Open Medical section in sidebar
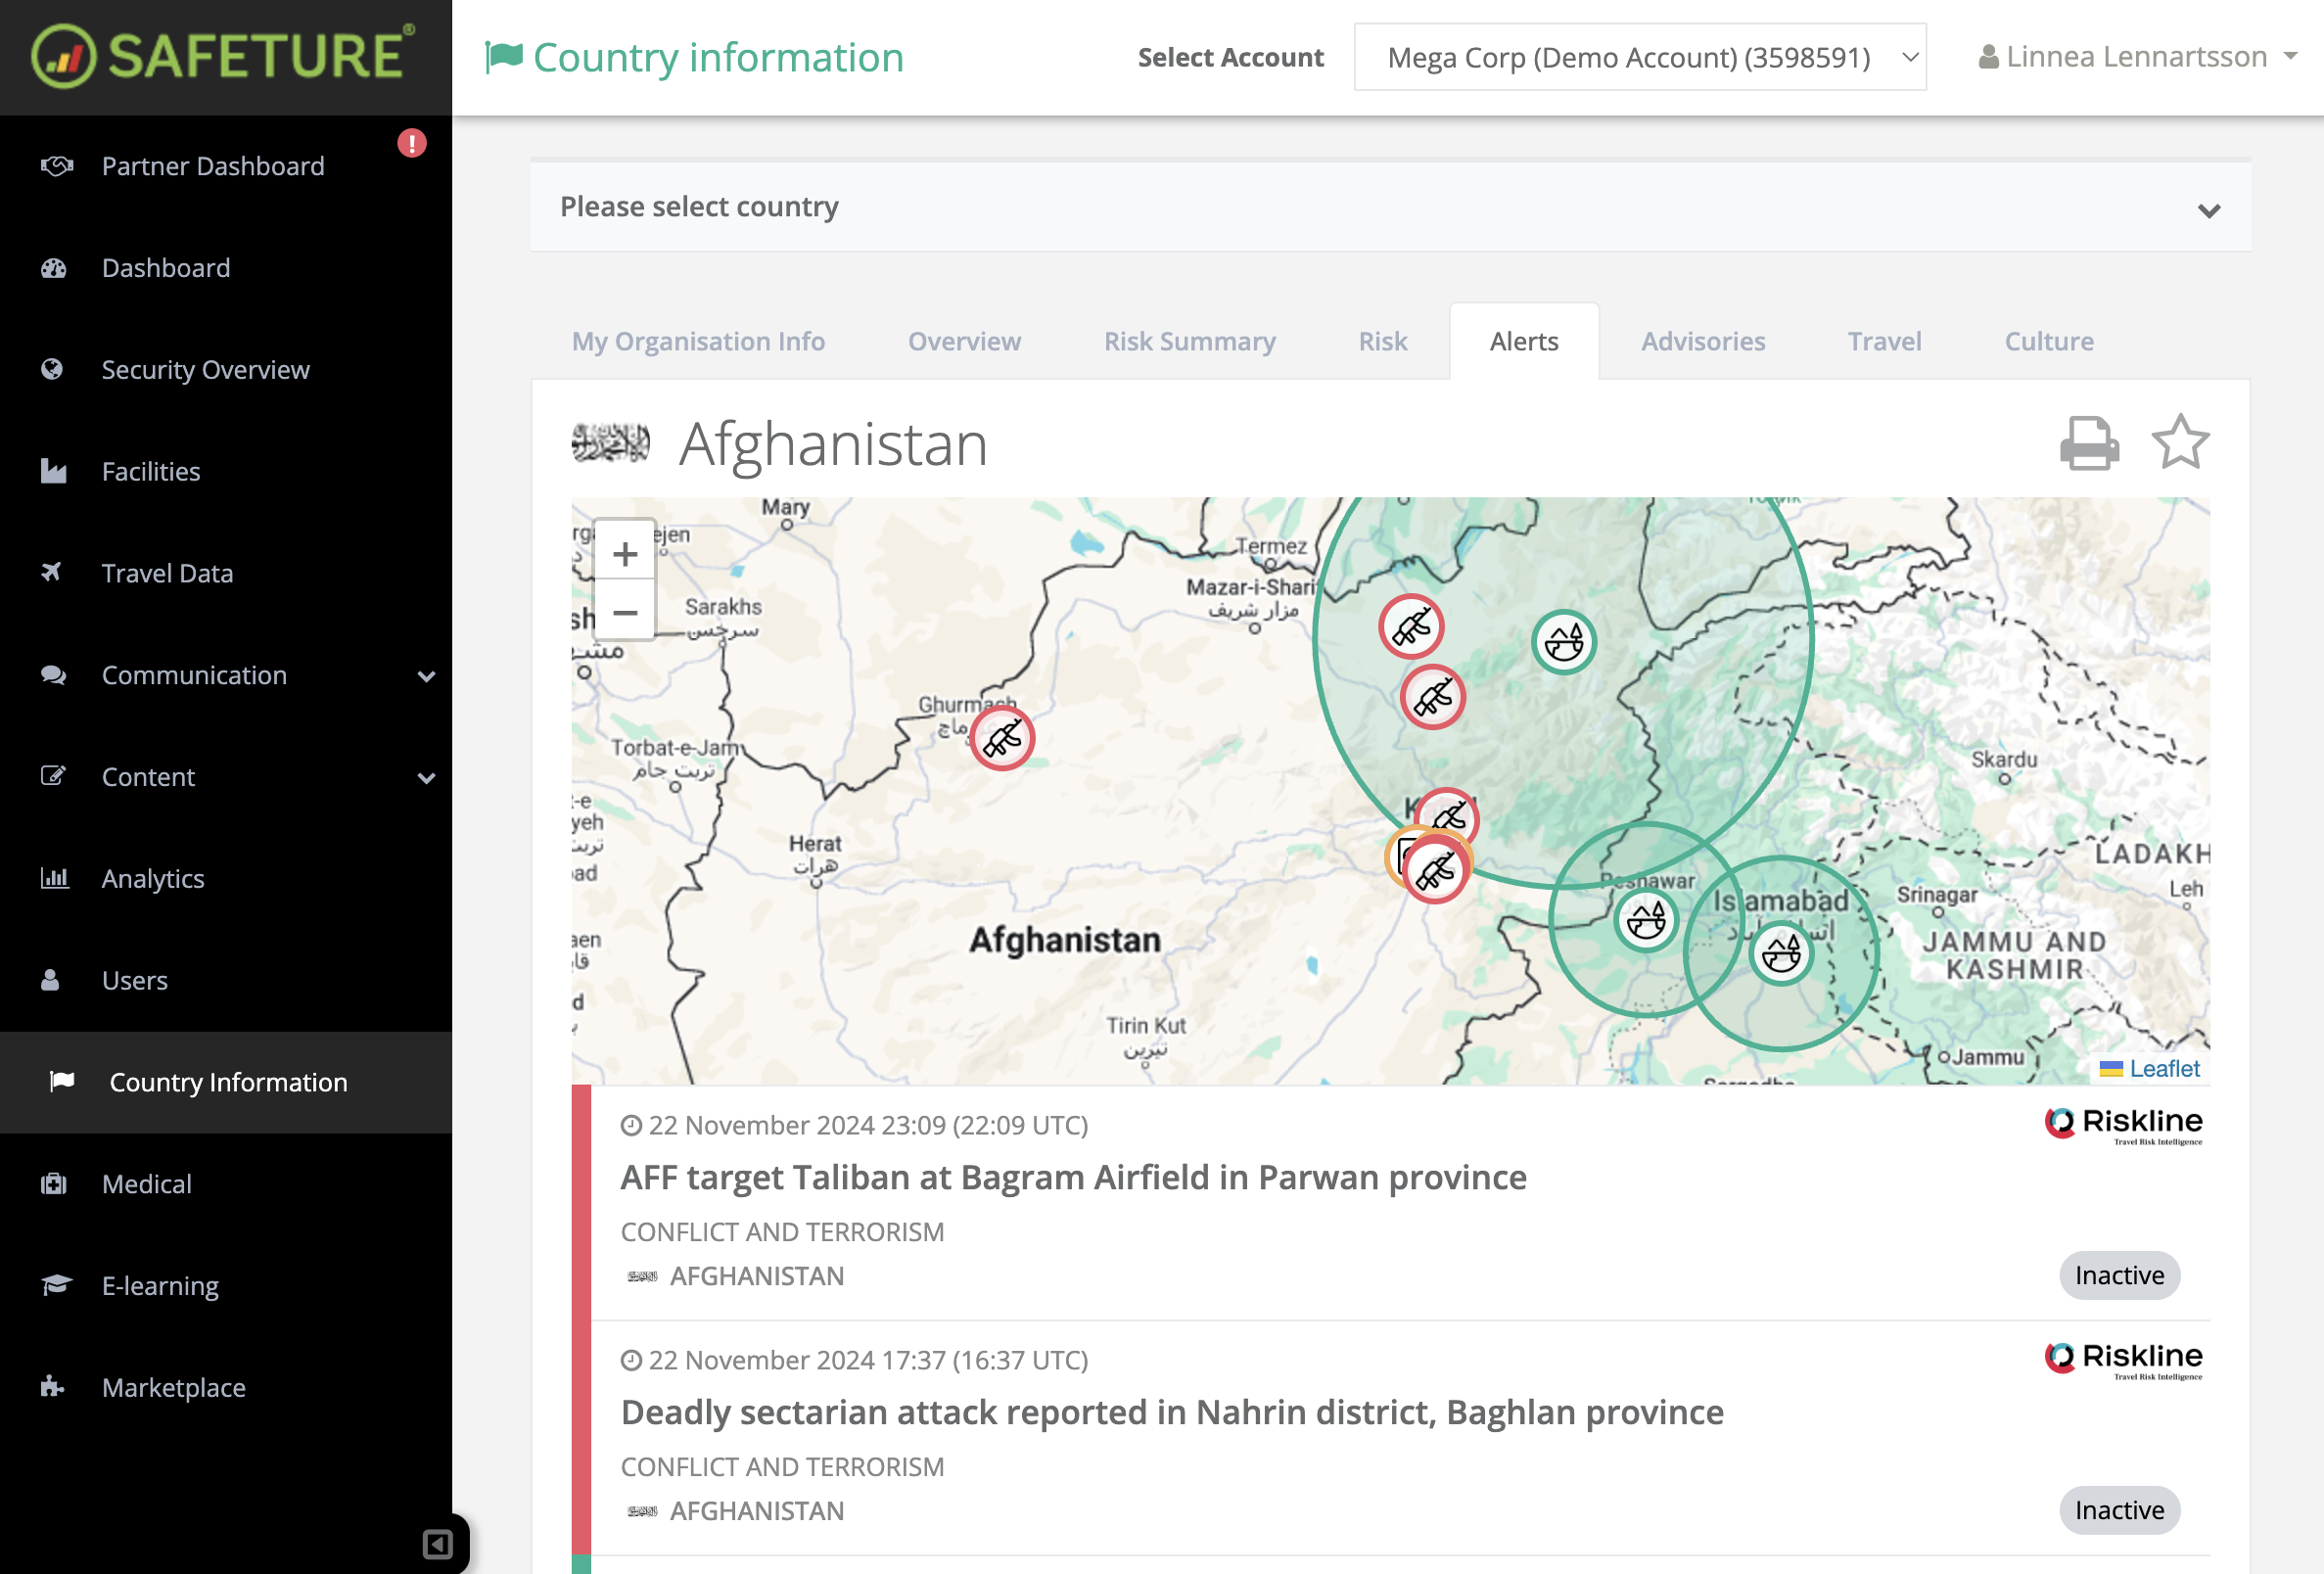 tap(146, 1184)
